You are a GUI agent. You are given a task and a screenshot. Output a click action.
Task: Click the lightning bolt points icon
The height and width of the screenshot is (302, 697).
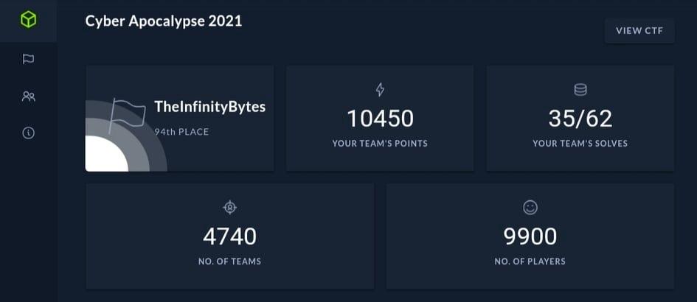click(x=380, y=90)
